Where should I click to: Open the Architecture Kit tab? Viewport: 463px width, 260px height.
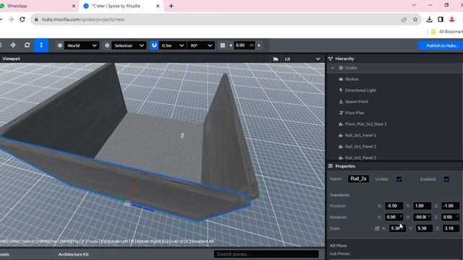pos(73,254)
